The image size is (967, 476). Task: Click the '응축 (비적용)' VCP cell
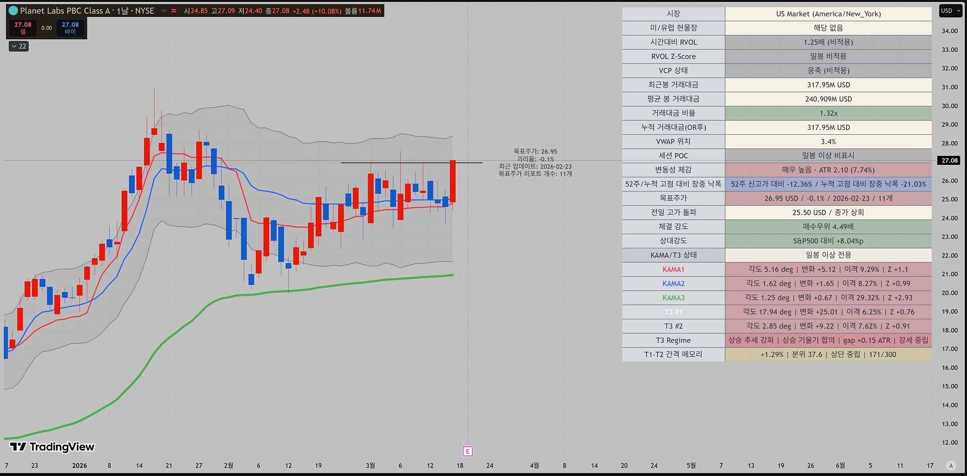pyautogui.click(x=828, y=70)
